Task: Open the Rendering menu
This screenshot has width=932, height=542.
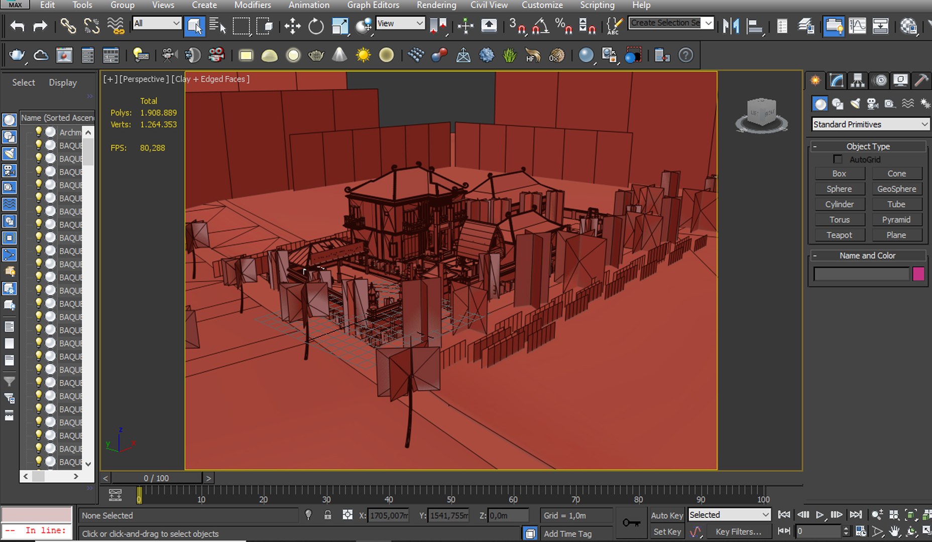Action: click(x=436, y=5)
